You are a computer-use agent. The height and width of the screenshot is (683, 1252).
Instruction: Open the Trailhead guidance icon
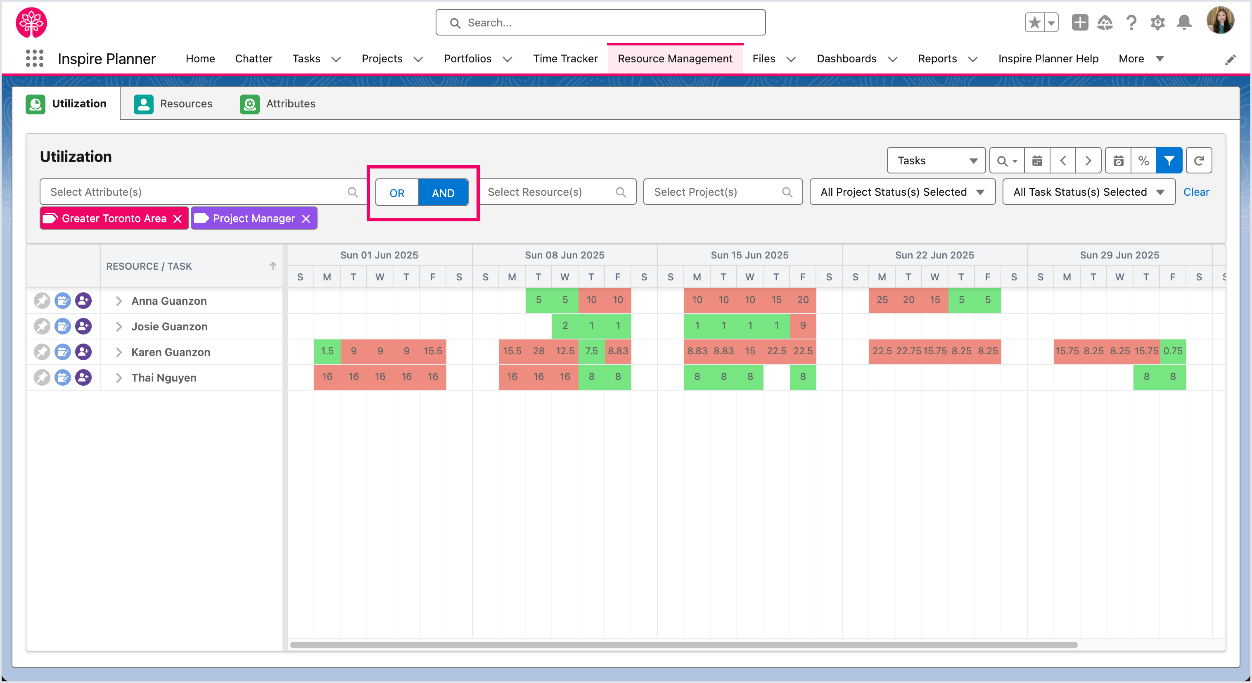1105,22
